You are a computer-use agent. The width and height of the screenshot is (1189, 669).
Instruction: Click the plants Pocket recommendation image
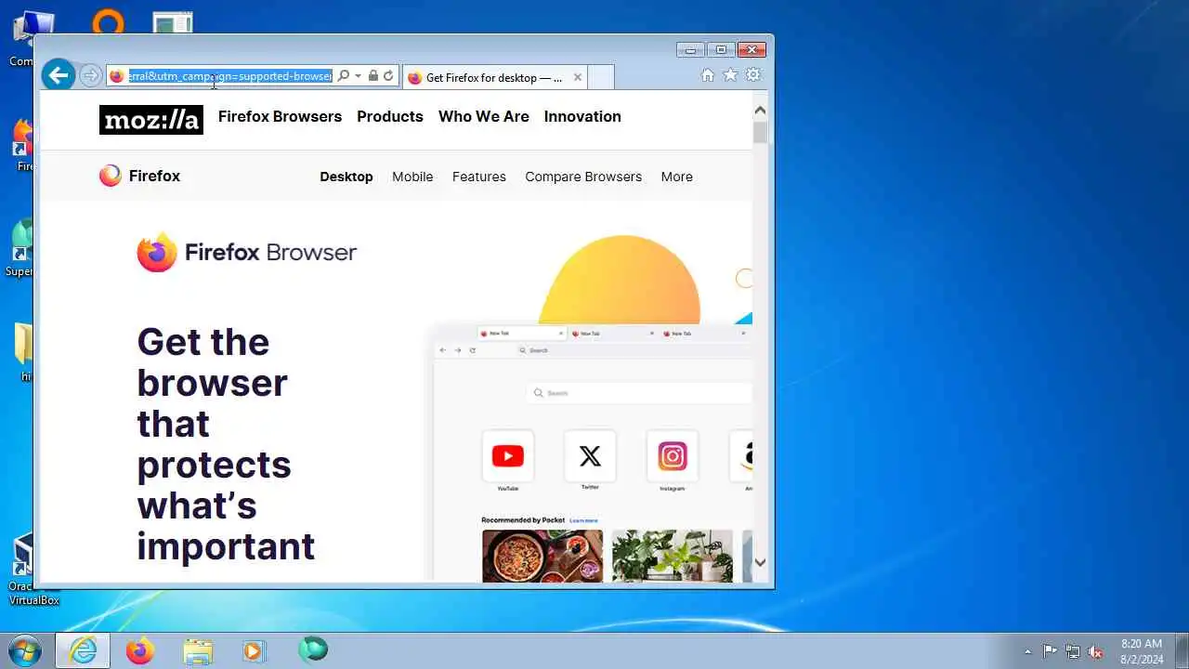(x=673, y=555)
